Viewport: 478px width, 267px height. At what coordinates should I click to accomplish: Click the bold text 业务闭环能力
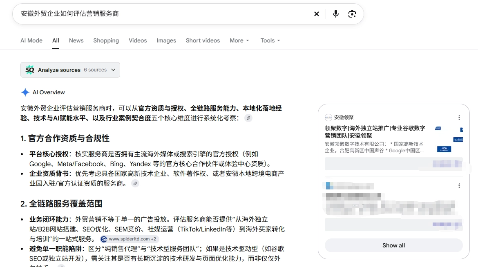click(49, 219)
